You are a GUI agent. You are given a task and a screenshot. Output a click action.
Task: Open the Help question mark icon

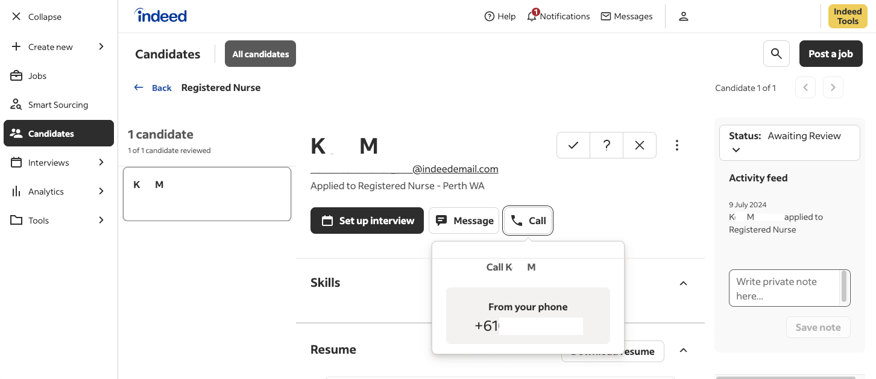point(490,16)
